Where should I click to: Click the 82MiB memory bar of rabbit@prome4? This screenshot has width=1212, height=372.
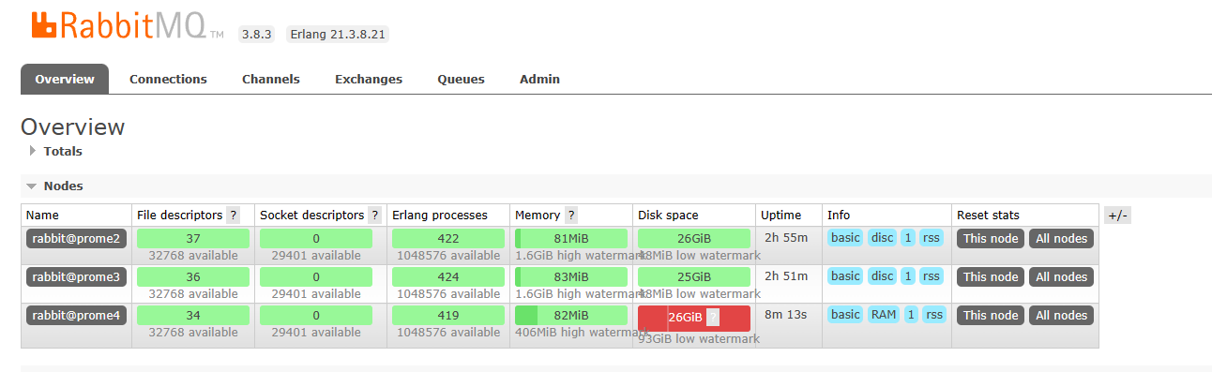click(571, 315)
